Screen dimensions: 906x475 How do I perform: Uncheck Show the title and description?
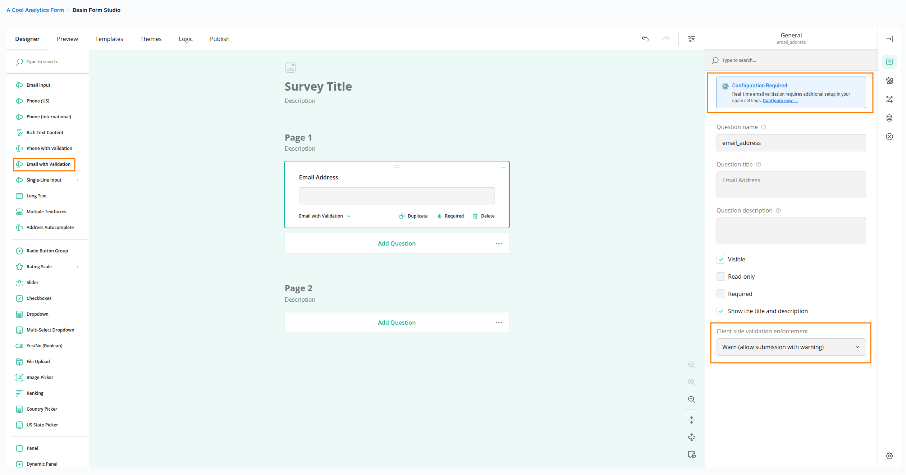coord(720,311)
